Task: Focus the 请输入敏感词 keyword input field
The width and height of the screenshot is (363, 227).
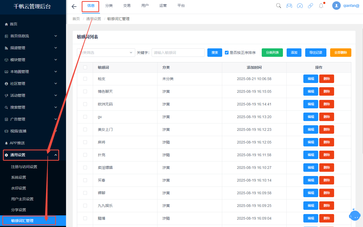Action: 178,53
